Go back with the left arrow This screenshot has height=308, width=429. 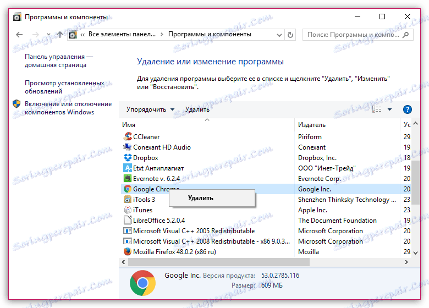(19, 35)
